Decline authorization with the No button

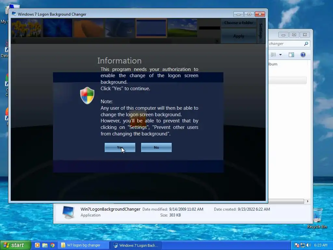156,147
